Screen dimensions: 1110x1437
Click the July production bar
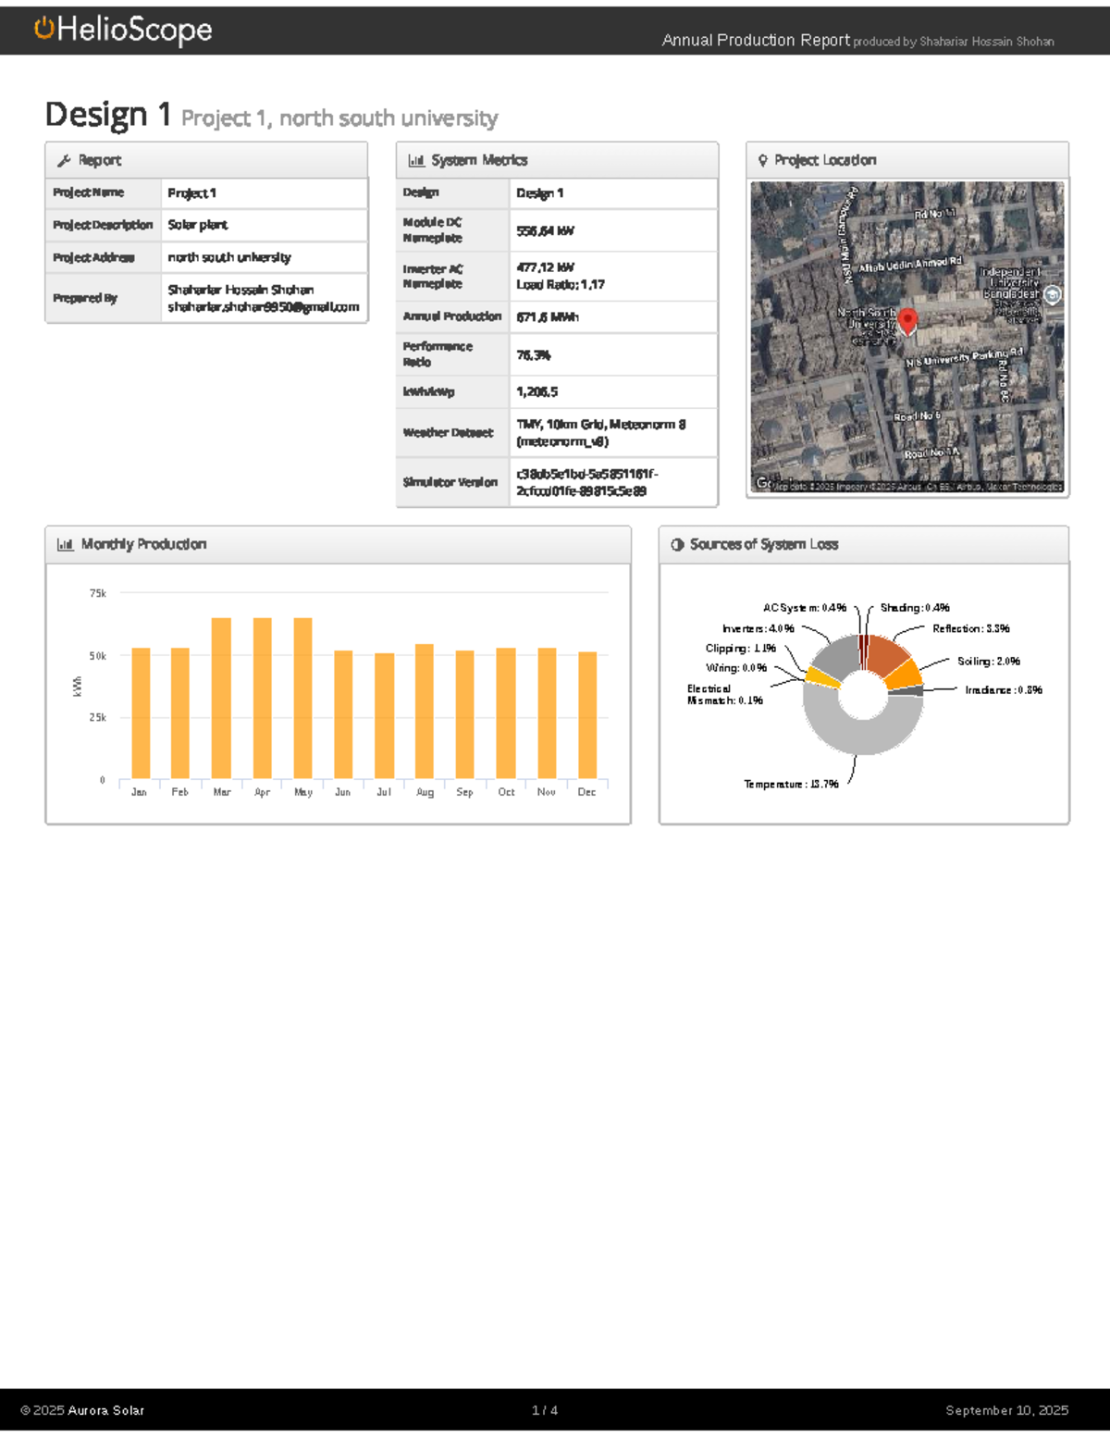384,716
